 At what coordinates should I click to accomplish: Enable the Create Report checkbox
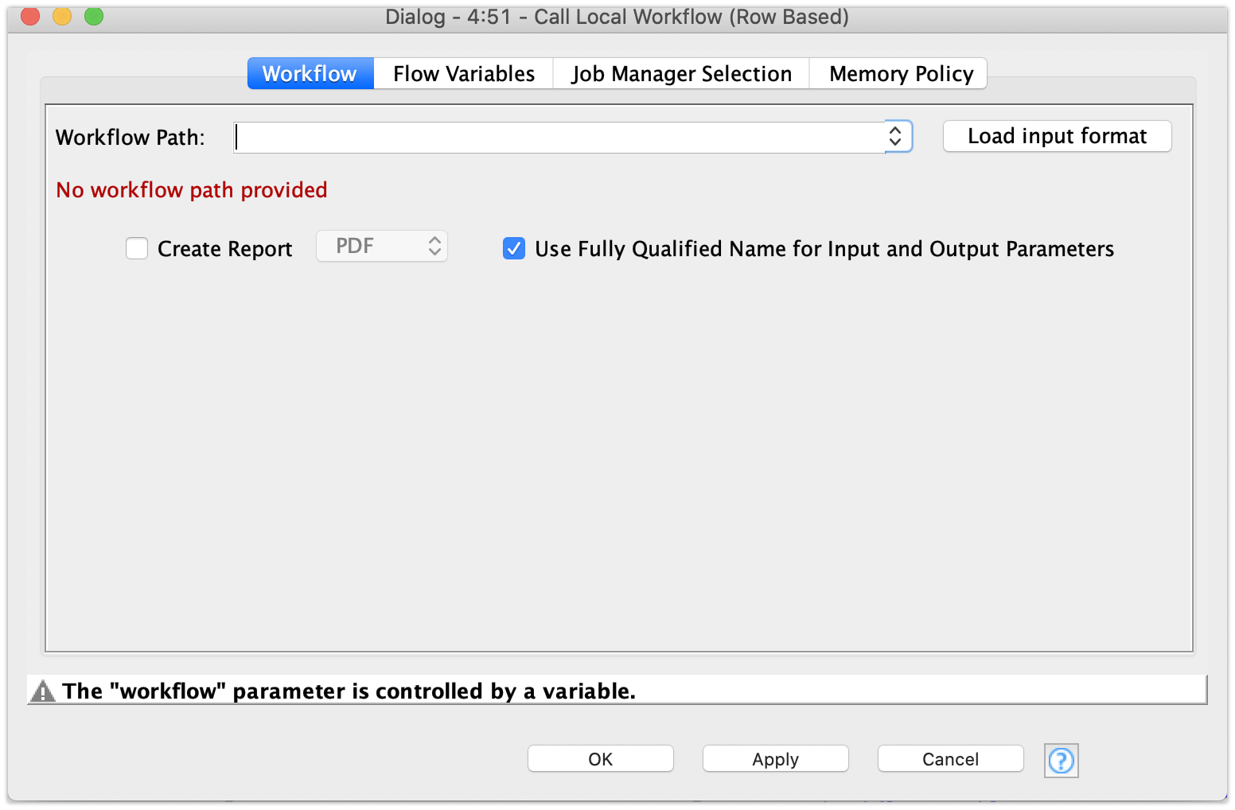point(137,249)
